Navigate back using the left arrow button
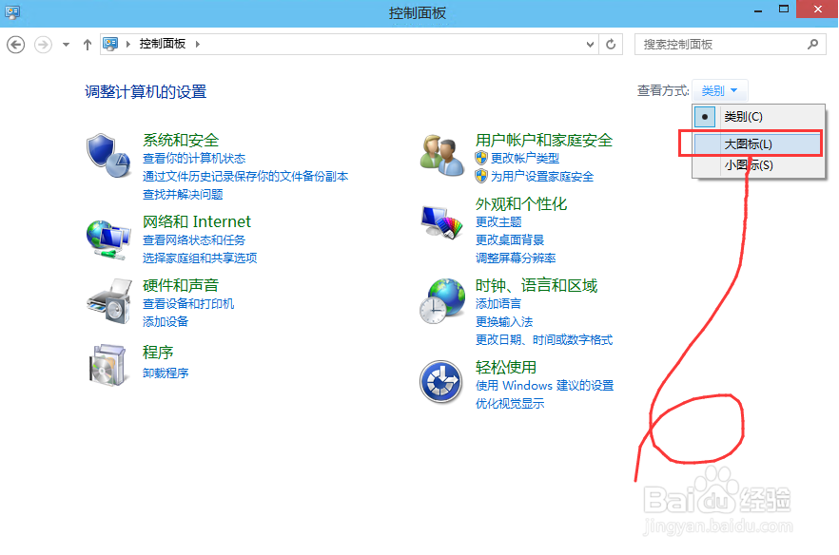This screenshot has width=839, height=555. click(x=15, y=44)
